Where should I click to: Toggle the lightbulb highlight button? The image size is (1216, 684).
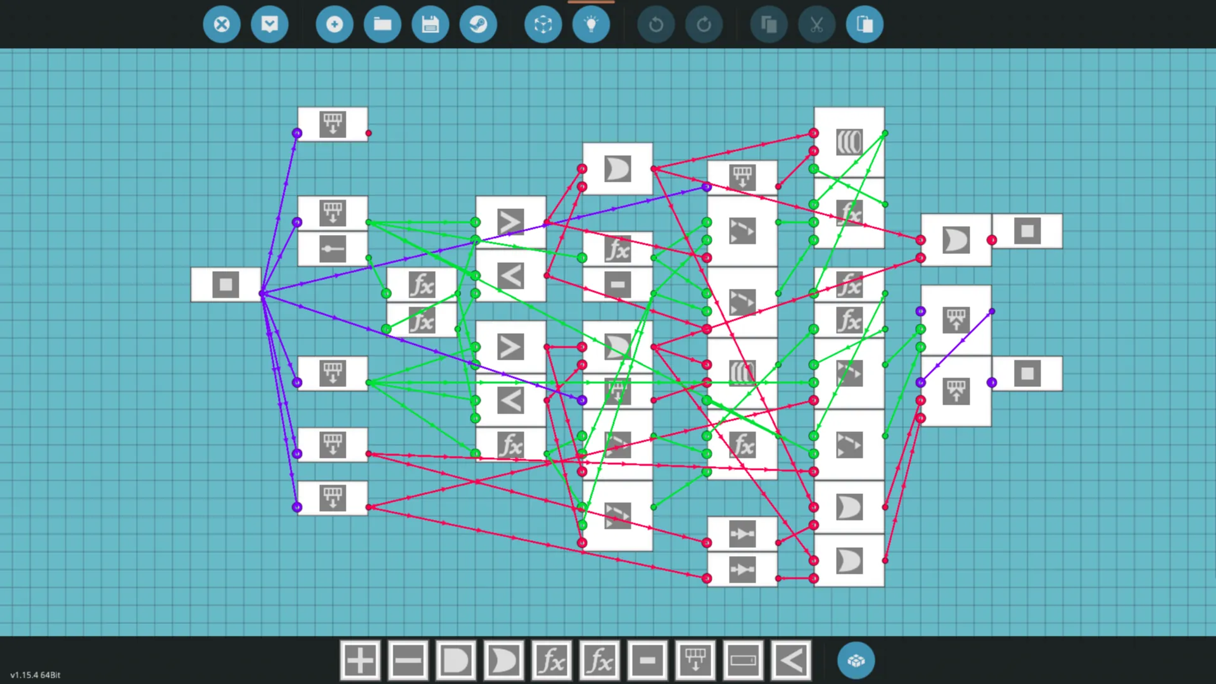pyautogui.click(x=591, y=25)
